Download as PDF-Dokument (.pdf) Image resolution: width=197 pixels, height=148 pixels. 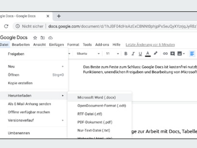(x=100, y=122)
